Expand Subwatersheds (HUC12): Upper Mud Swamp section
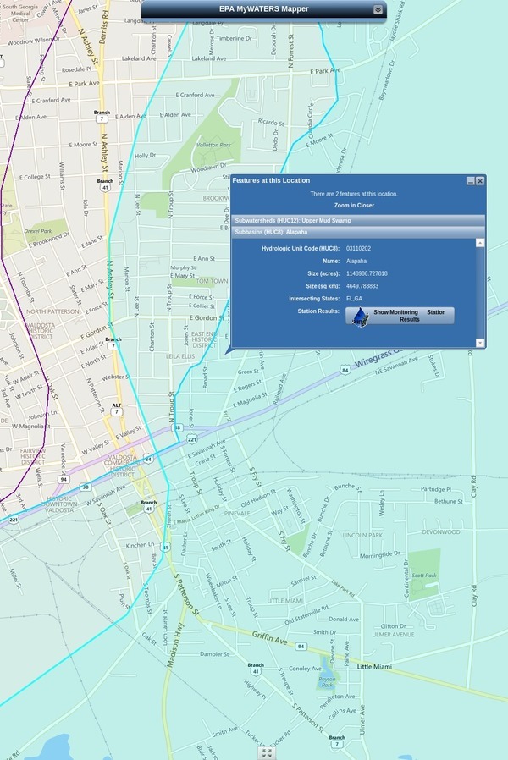508x760 pixels. coord(358,221)
